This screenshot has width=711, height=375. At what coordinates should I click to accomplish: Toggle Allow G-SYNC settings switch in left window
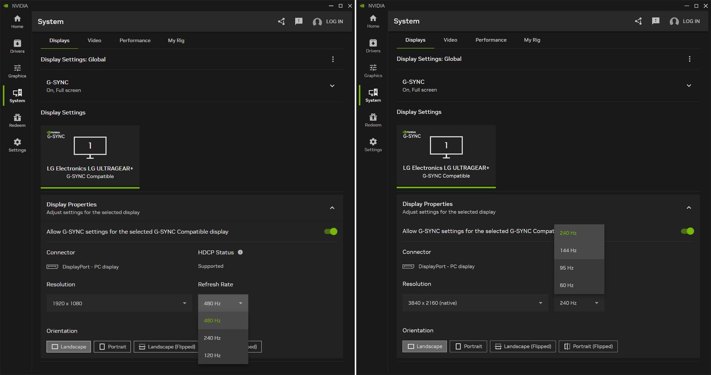click(330, 231)
